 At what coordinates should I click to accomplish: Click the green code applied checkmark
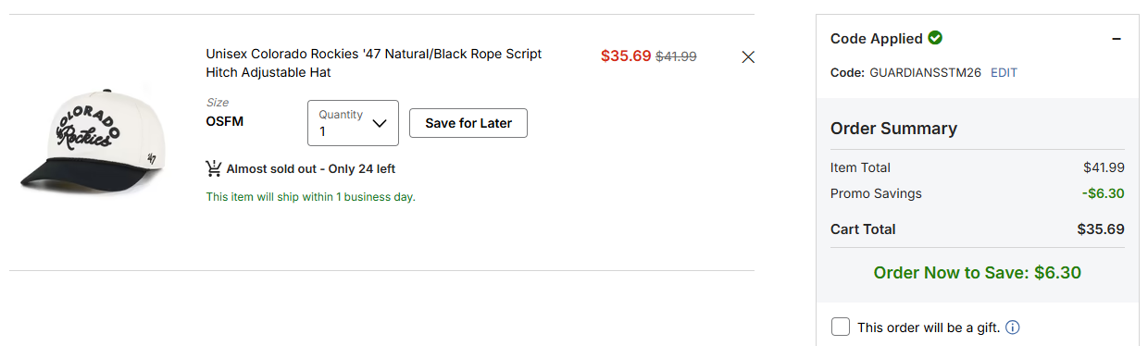935,38
